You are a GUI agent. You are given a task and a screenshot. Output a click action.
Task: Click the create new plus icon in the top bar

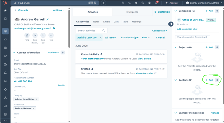point(103,3)
